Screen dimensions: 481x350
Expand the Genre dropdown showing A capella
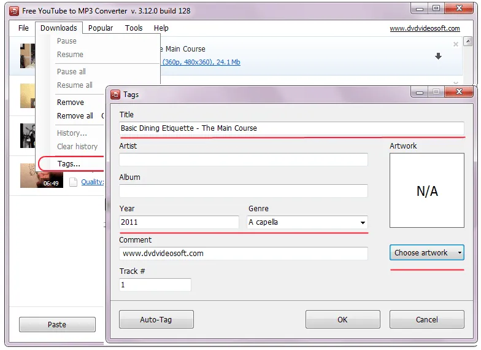307,222
